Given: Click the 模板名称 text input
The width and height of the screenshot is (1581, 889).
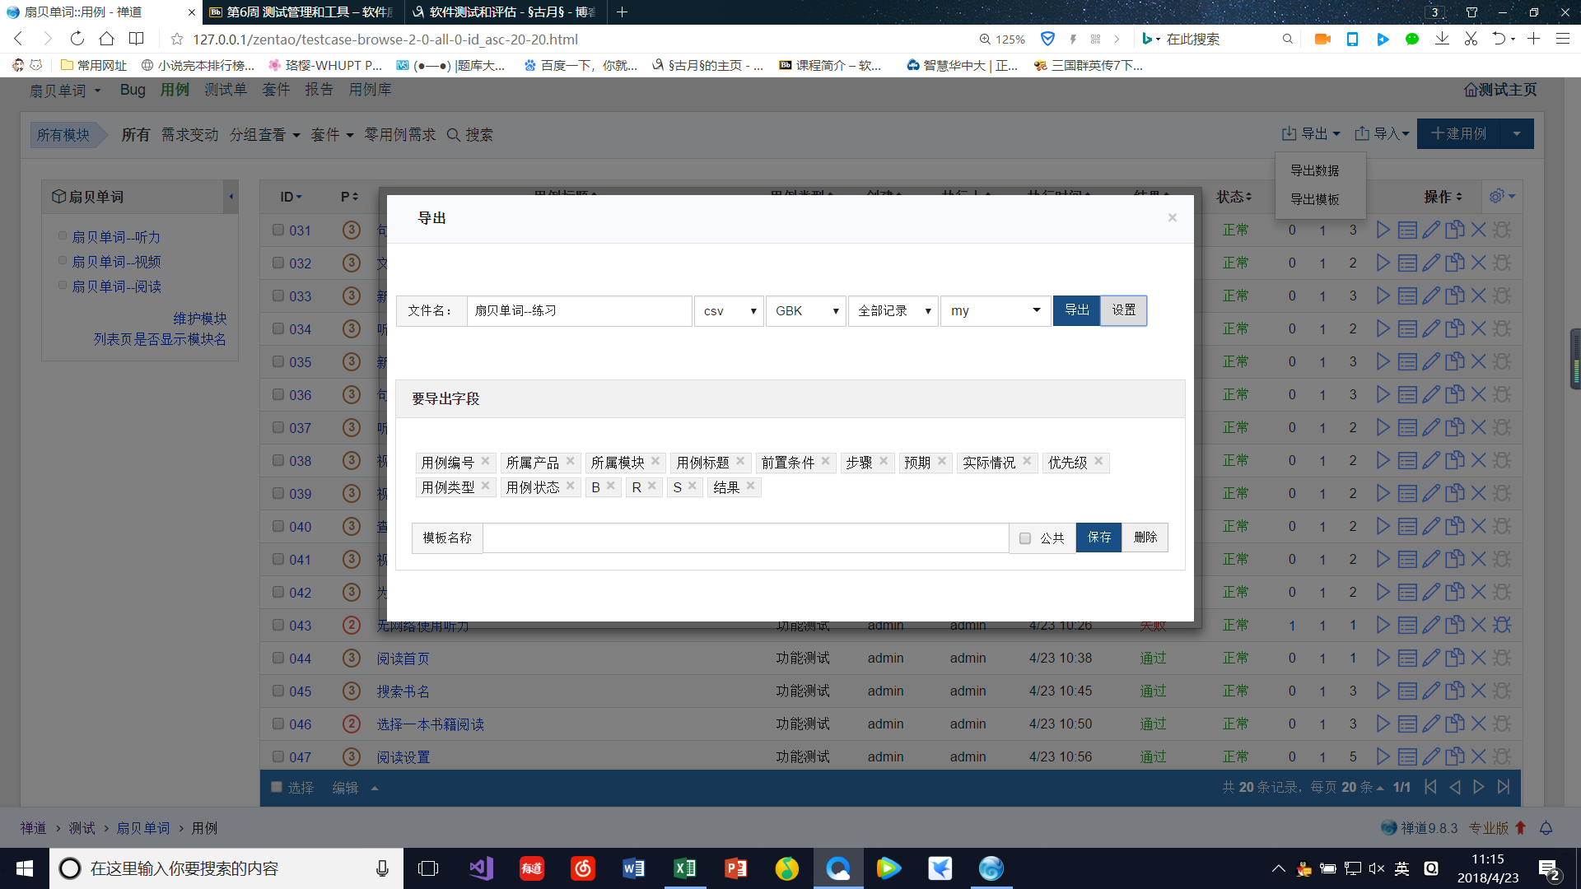Looking at the screenshot, I should pyautogui.click(x=745, y=538).
